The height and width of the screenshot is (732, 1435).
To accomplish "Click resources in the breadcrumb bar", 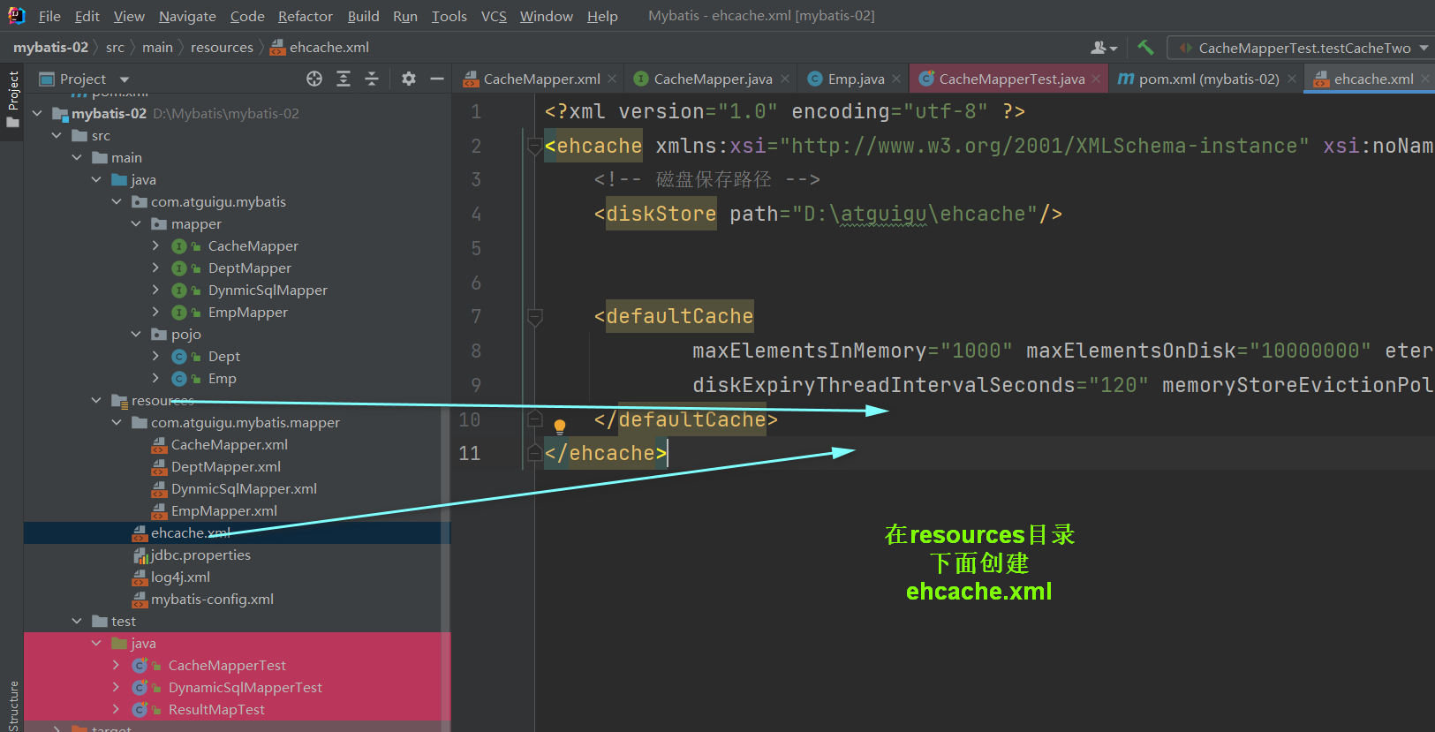I will click(x=222, y=47).
